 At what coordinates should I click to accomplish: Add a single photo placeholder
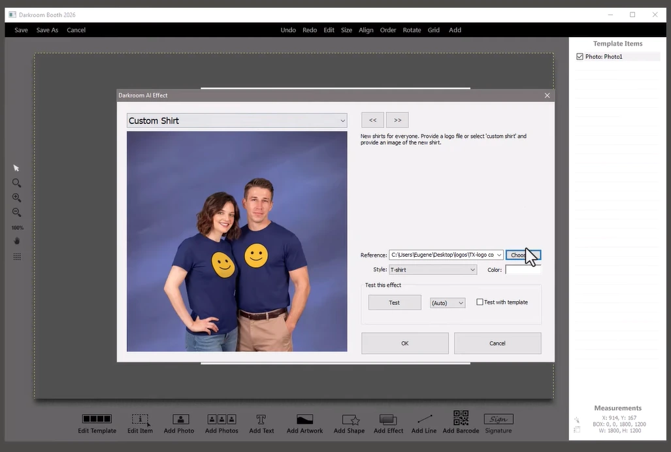pyautogui.click(x=179, y=423)
